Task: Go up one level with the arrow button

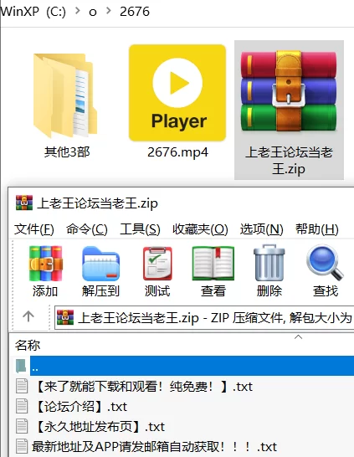Action: (x=28, y=316)
